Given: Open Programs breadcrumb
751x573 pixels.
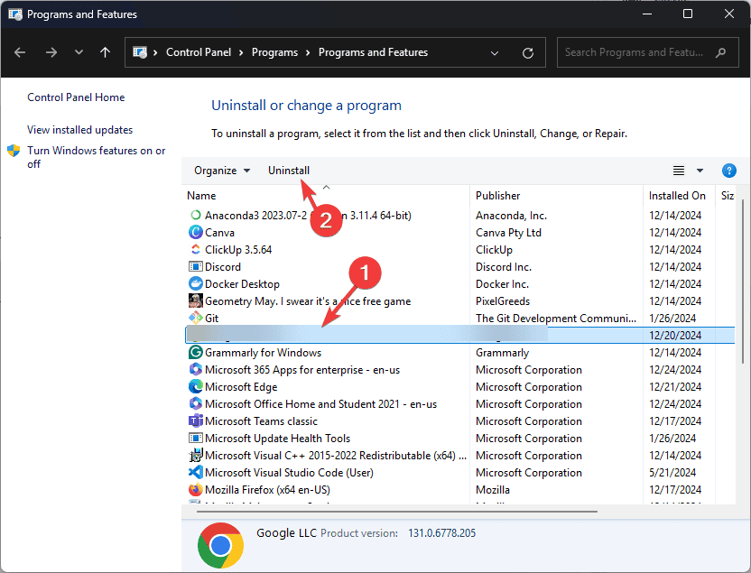Looking at the screenshot, I should pos(274,52).
